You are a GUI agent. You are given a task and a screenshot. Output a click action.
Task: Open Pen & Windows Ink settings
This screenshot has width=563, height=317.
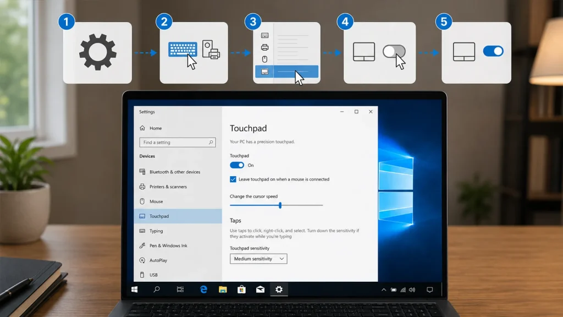click(178, 245)
